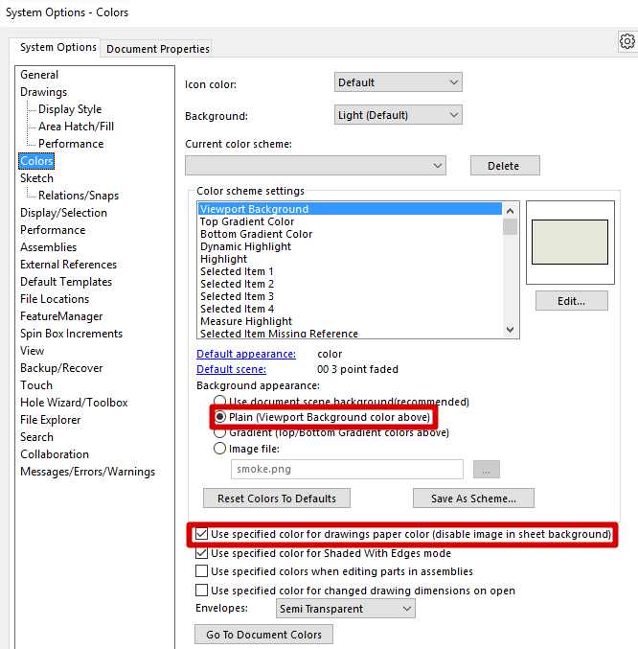Click the Edit... button
Screen dimensions: 638x649
point(571,301)
